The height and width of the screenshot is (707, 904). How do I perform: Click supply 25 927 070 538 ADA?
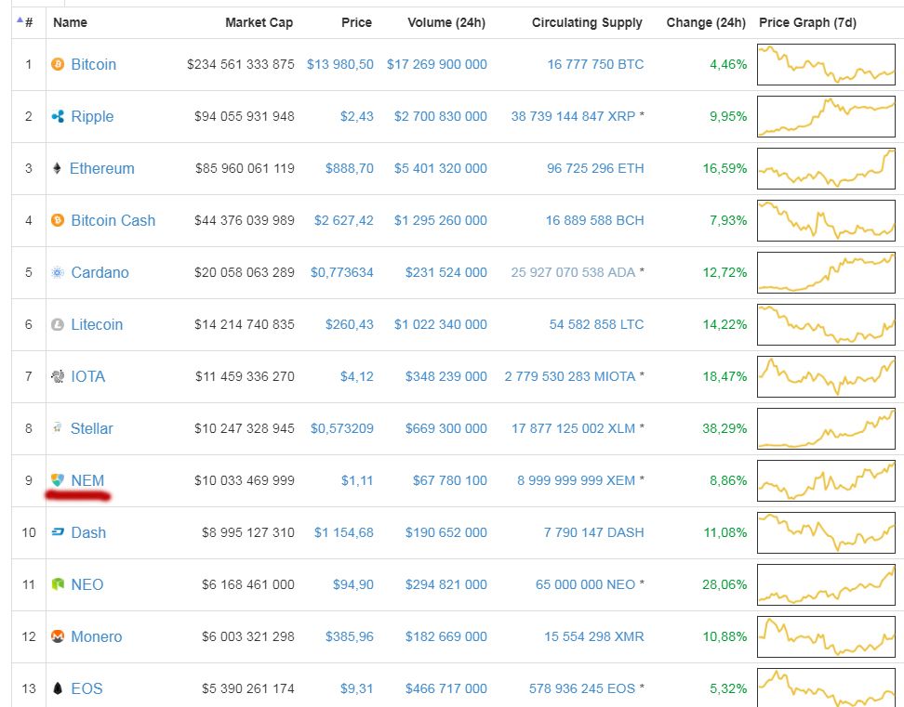pos(573,272)
